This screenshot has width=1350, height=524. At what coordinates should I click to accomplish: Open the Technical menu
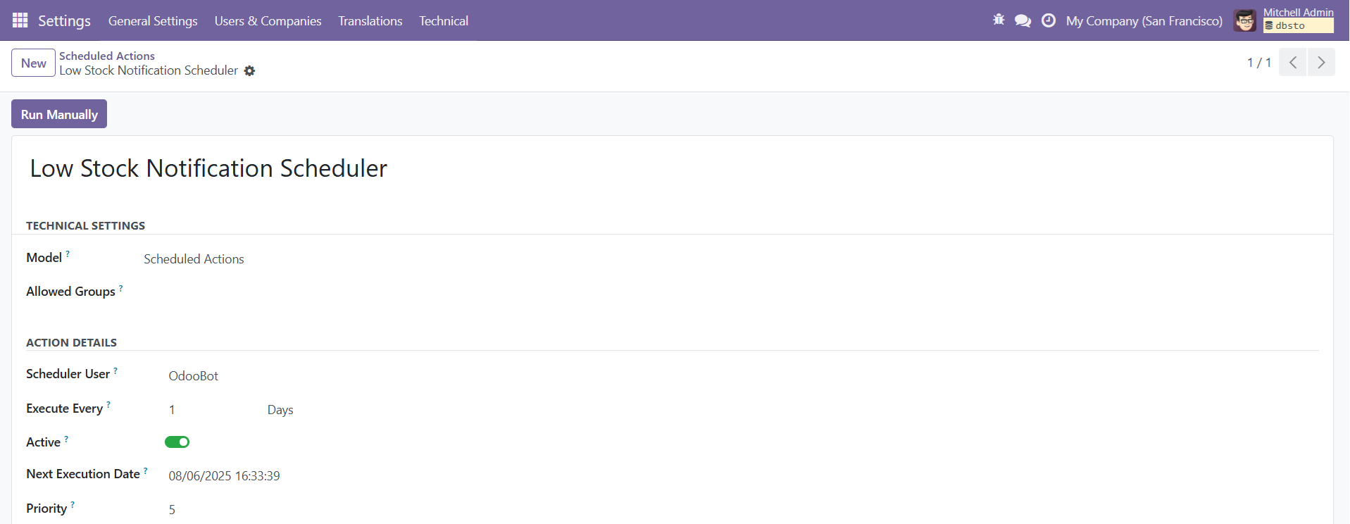(x=443, y=21)
